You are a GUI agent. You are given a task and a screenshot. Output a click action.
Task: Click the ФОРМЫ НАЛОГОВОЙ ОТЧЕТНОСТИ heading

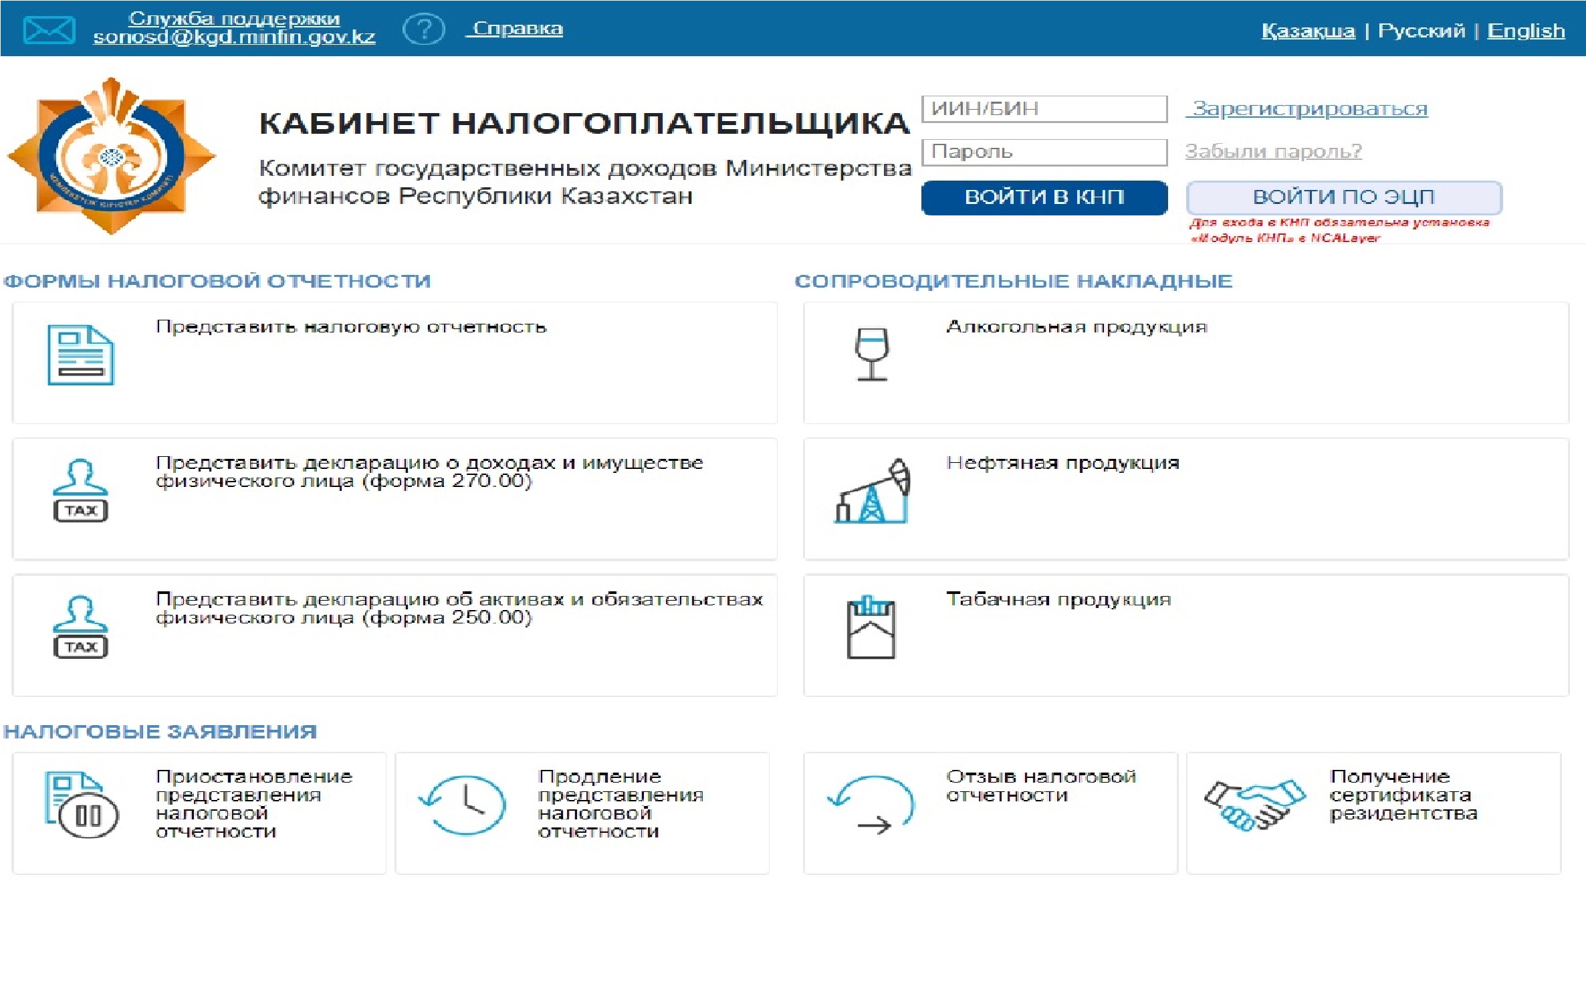217,281
